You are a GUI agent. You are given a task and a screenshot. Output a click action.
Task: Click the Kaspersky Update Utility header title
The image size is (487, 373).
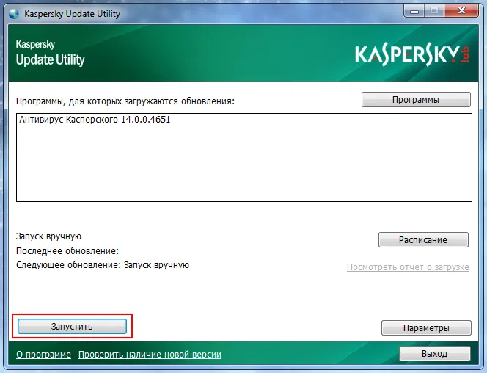point(50,53)
